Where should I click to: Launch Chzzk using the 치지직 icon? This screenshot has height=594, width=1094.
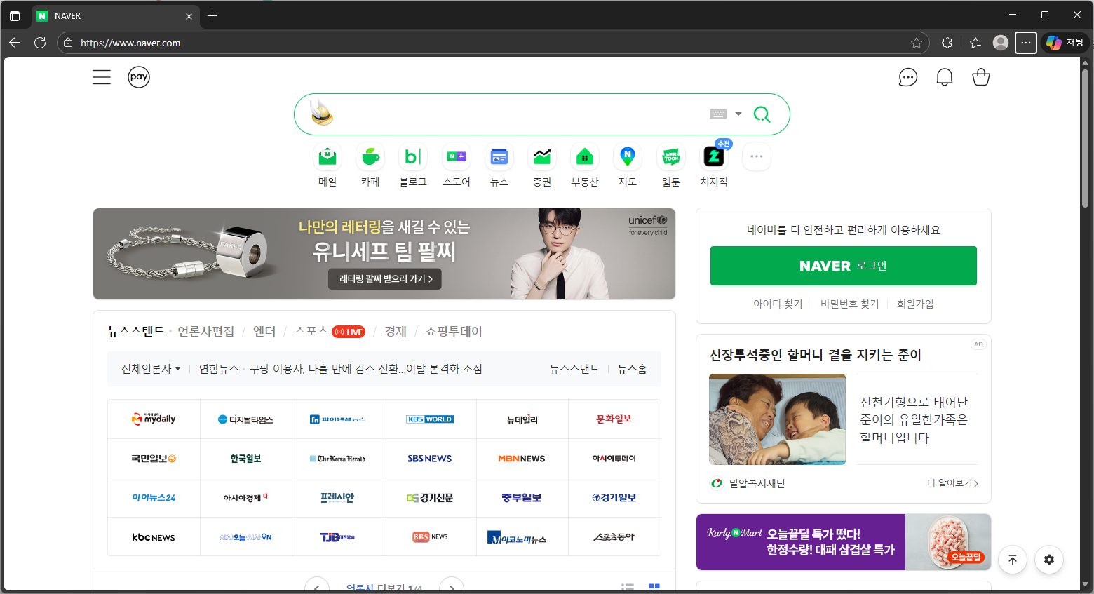pyautogui.click(x=713, y=156)
